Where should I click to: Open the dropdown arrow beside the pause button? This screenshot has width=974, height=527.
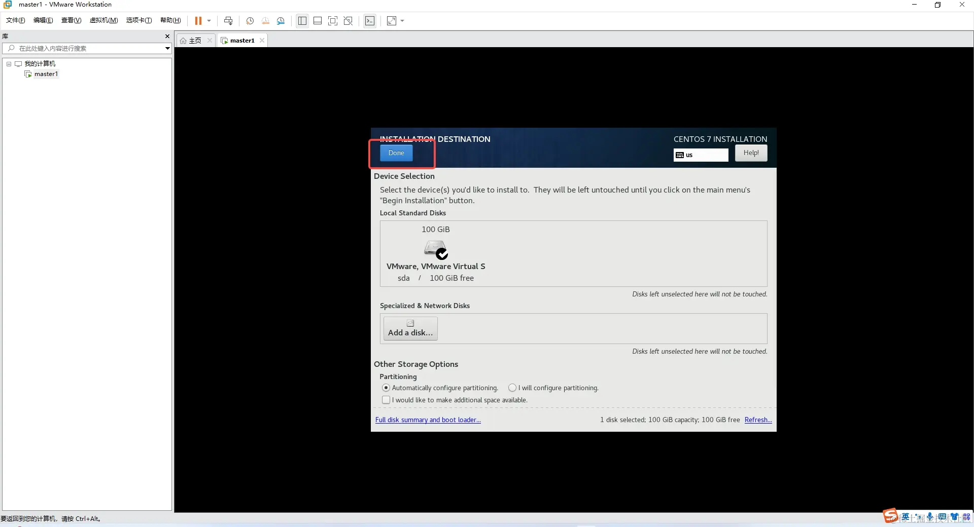(x=209, y=21)
